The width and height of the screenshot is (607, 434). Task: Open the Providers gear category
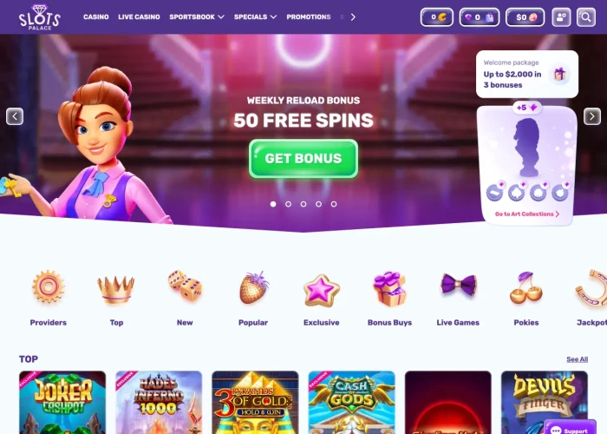pos(49,298)
